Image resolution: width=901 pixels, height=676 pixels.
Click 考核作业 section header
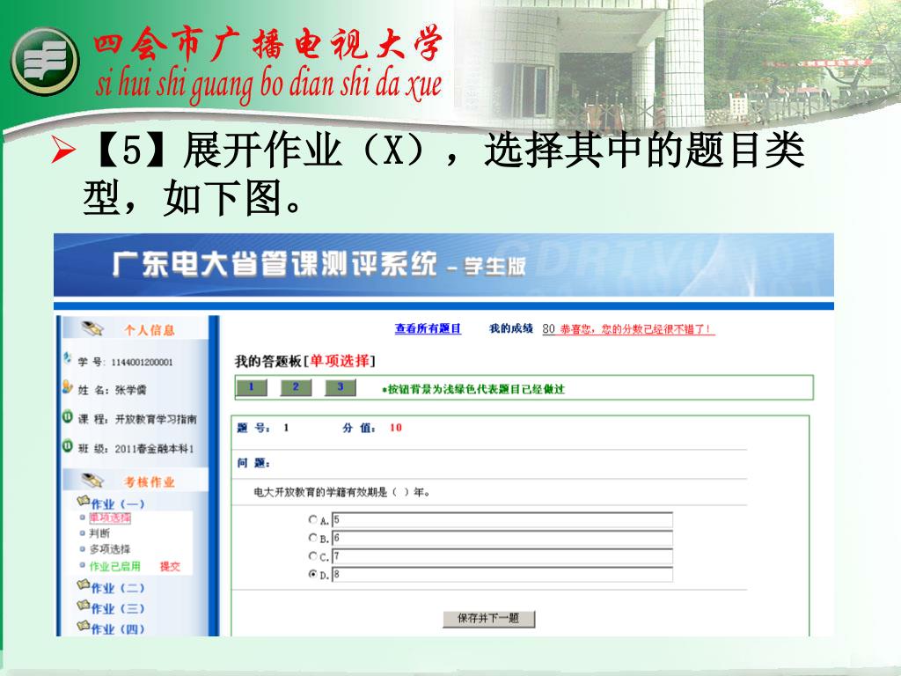click(x=150, y=481)
